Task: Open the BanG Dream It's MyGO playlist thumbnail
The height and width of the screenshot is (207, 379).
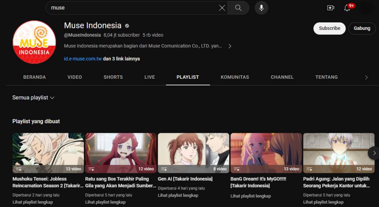Action: pyautogui.click(x=266, y=153)
